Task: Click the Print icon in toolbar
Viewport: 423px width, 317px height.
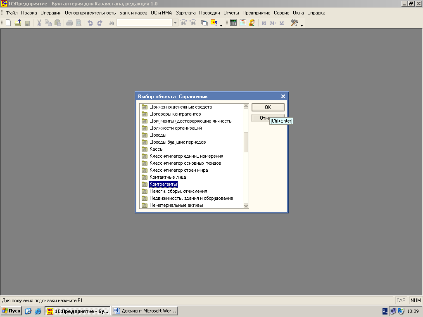Action: 69,23
